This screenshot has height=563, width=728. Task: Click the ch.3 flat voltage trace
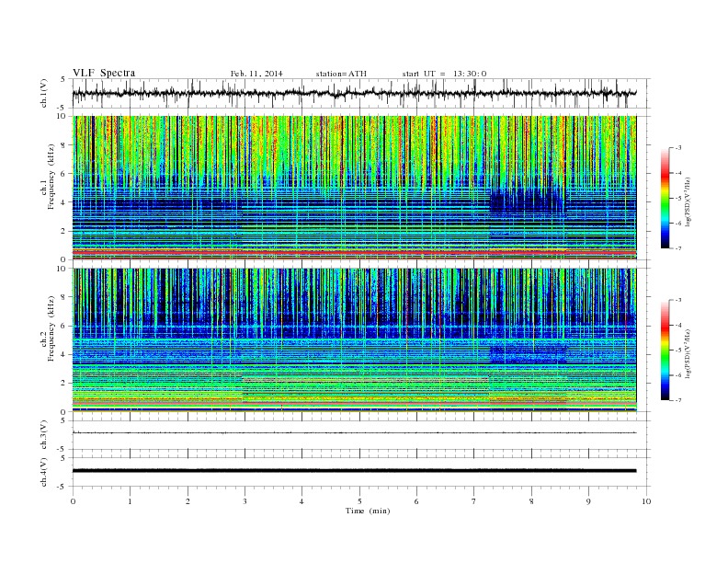pyautogui.click(x=354, y=433)
